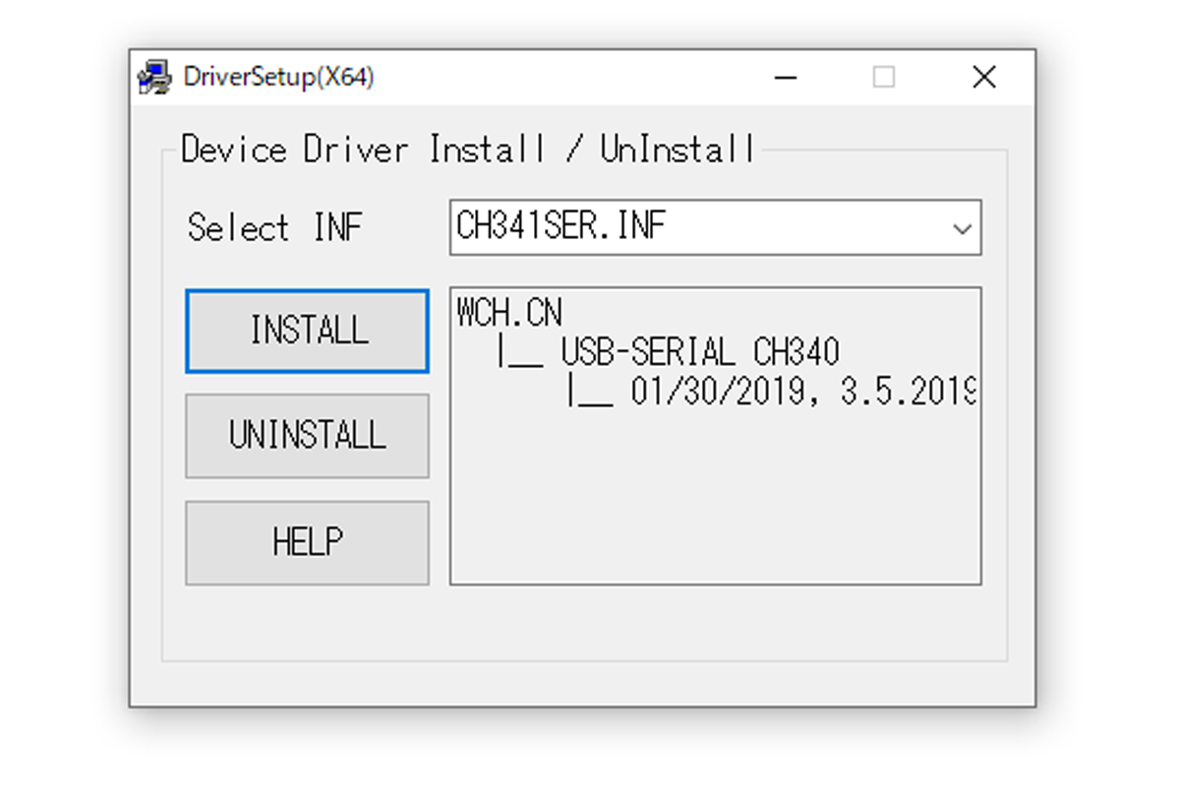Select the WCH.CN root entry
The width and height of the screenshot is (1180, 787).
509,313
